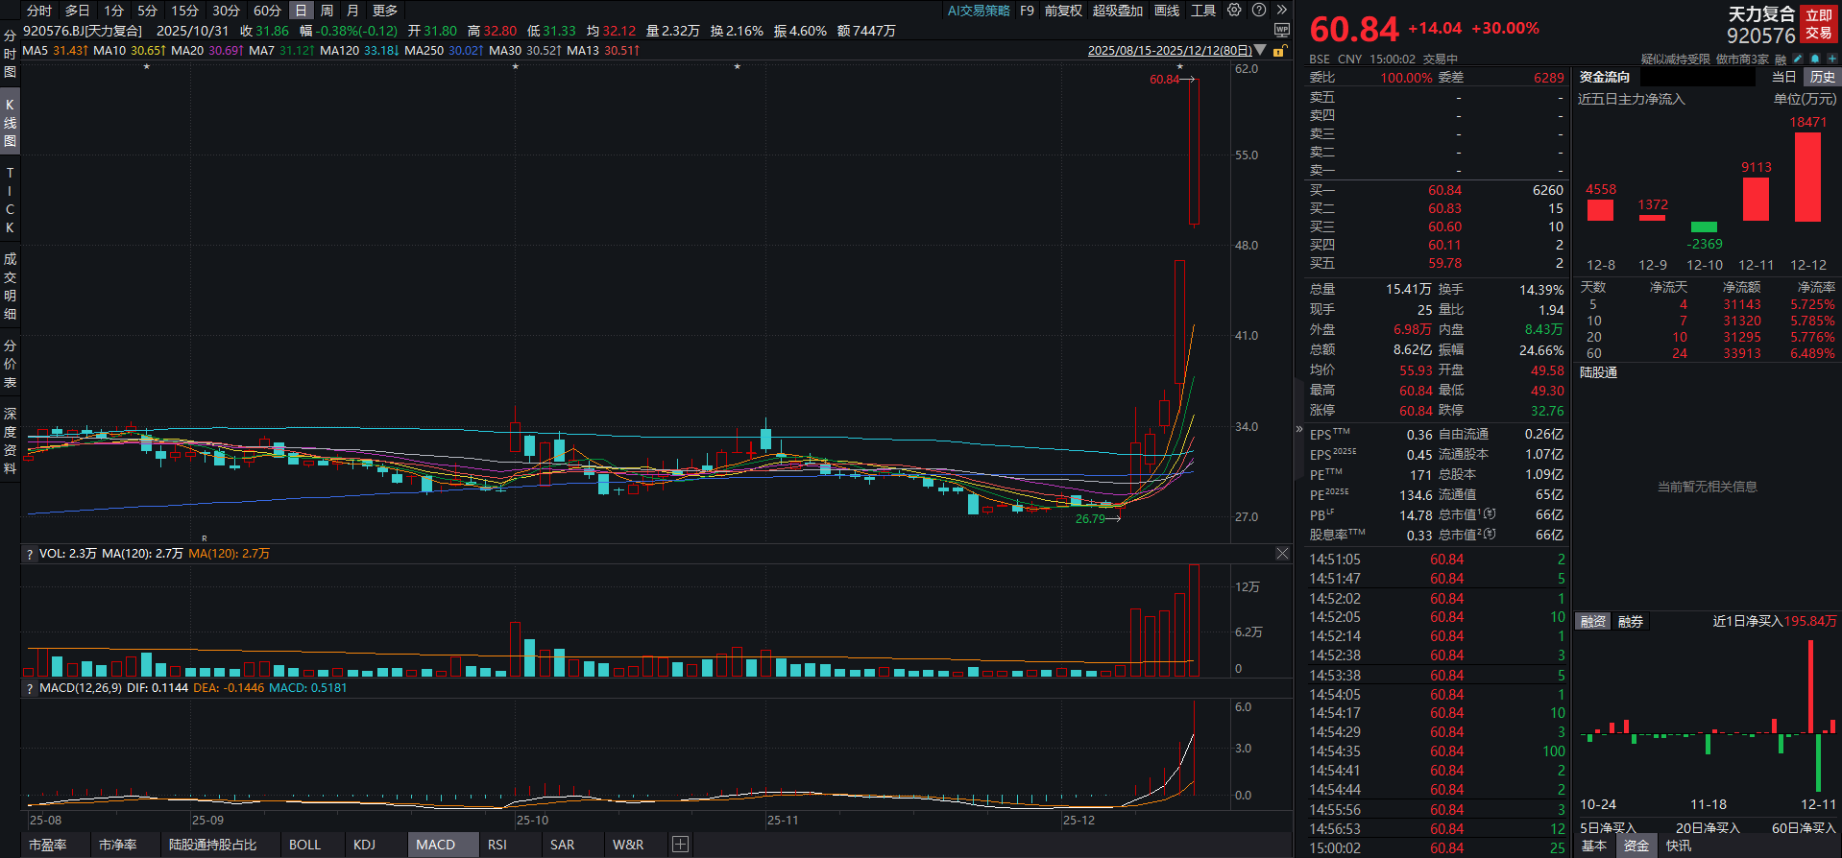Open 分时图 in left sidebar
1842x858 pixels.
click(x=10, y=54)
